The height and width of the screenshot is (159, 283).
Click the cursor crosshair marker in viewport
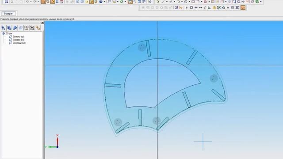[203, 142]
